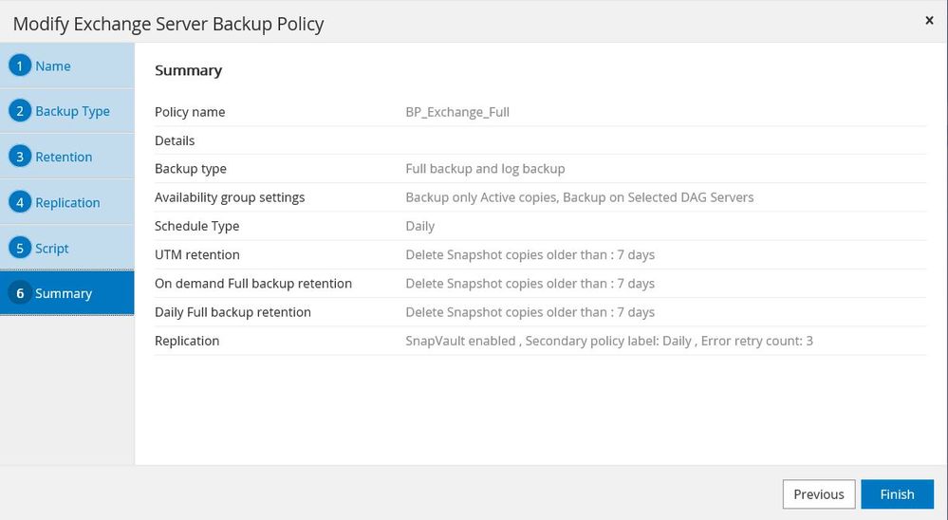The width and height of the screenshot is (948, 520).
Task: Click the step 6 number circle
Action: (20, 293)
